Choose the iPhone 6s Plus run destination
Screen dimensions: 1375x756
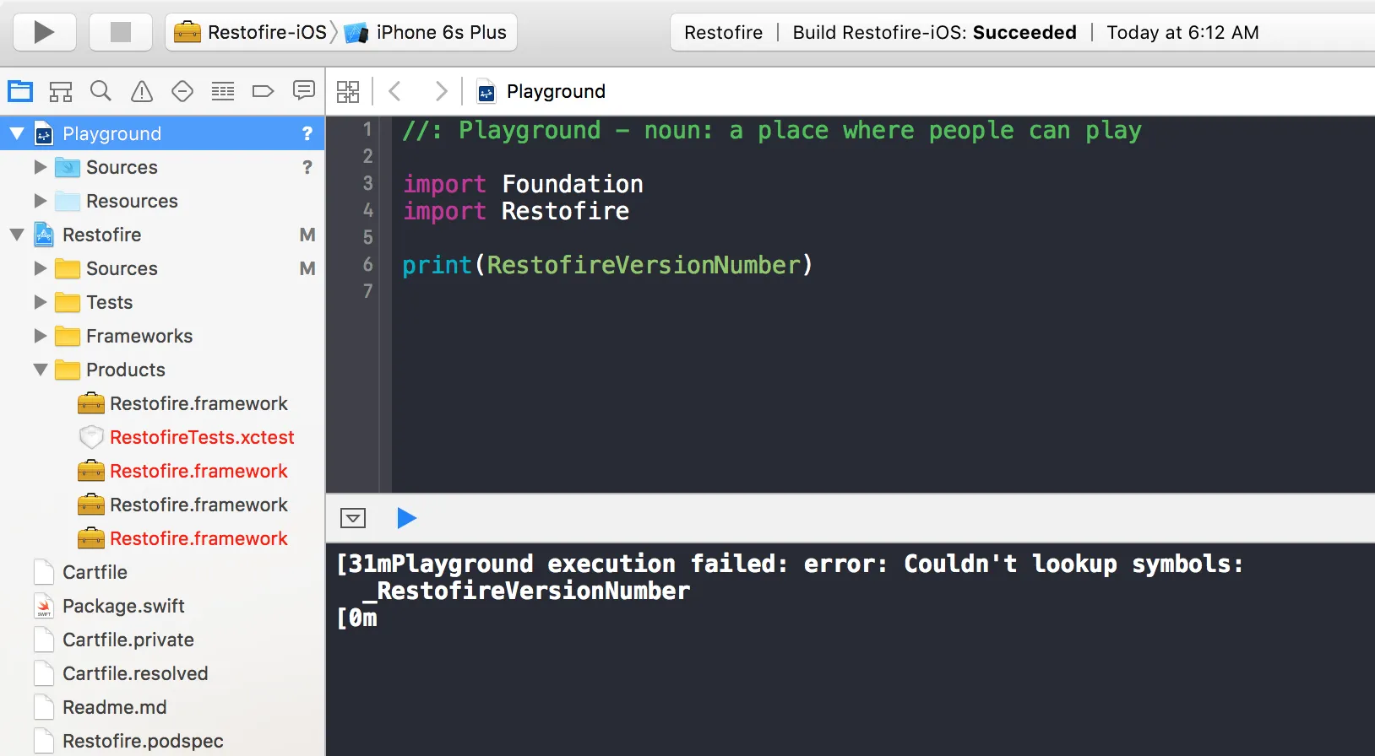tap(426, 32)
